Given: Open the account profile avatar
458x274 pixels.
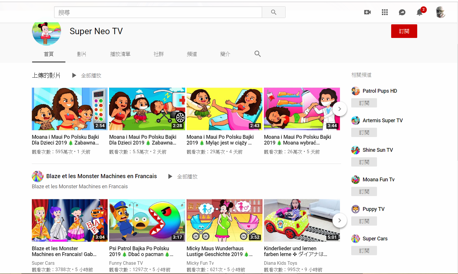Looking at the screenshot, I should point(440,12).
